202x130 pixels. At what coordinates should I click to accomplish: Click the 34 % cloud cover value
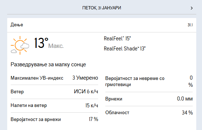click(x=187, y=113)
